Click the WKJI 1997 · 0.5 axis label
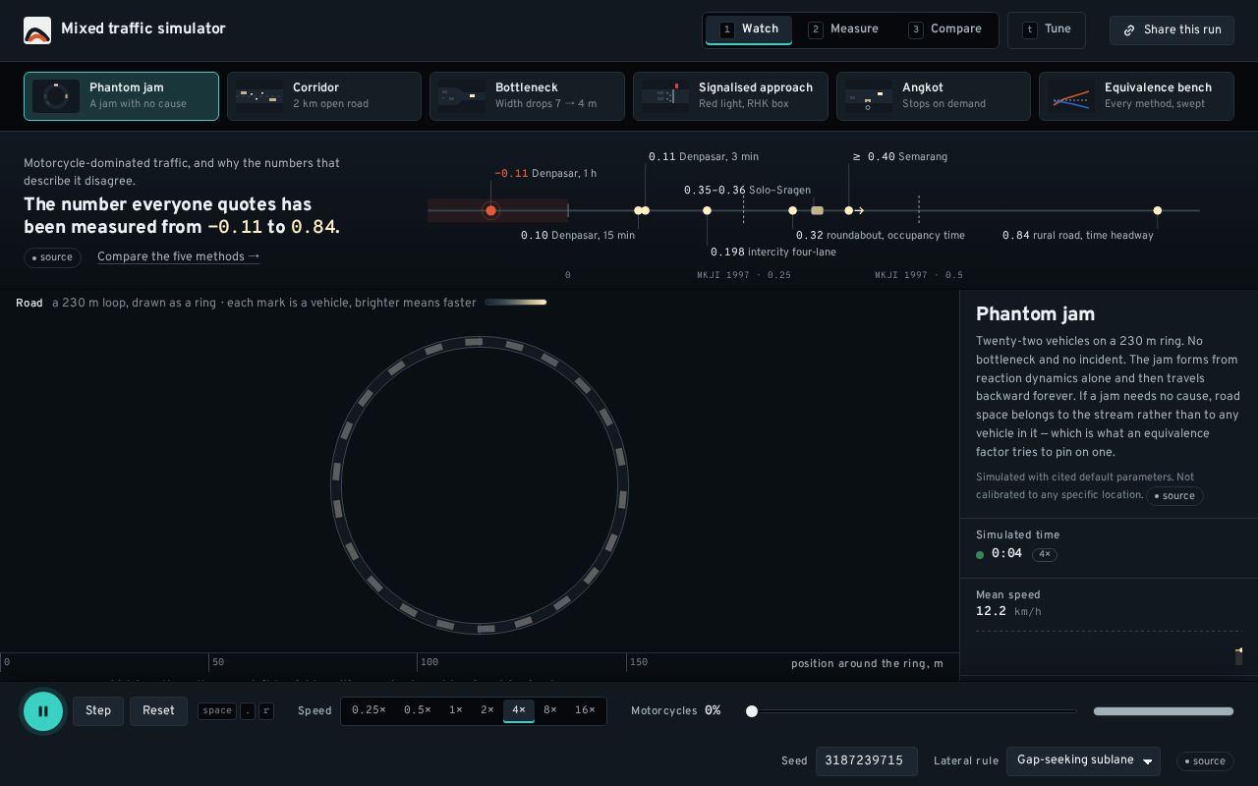Screen dimensions: 1258x786 (919, 276)
